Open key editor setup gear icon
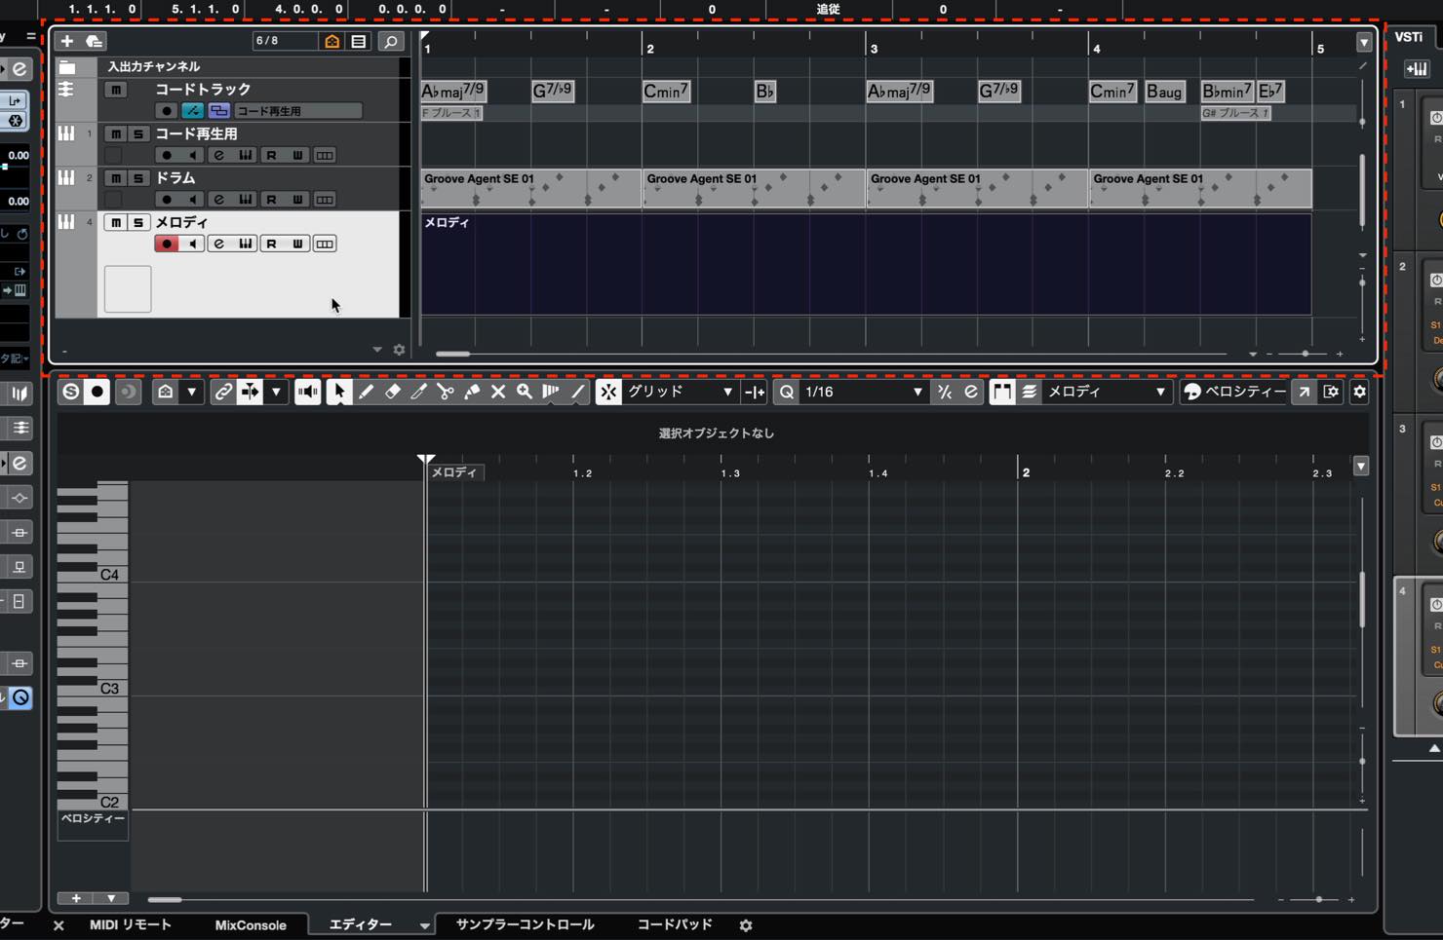Image resolution: width=1443 pixels, height=940 pixels. pyautogui.click(x=1359, y=392)
